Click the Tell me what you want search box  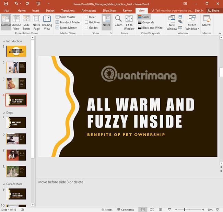[x=172, y=11]
